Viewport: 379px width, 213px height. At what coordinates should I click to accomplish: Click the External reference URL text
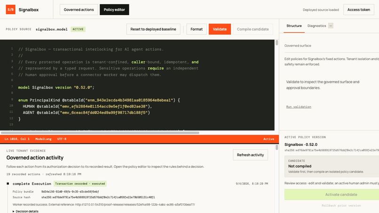point(135,205)
